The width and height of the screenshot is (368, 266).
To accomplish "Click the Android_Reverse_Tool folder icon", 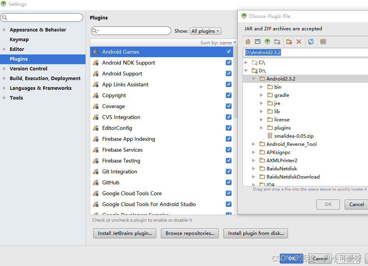I will click(x=262, y=144).
